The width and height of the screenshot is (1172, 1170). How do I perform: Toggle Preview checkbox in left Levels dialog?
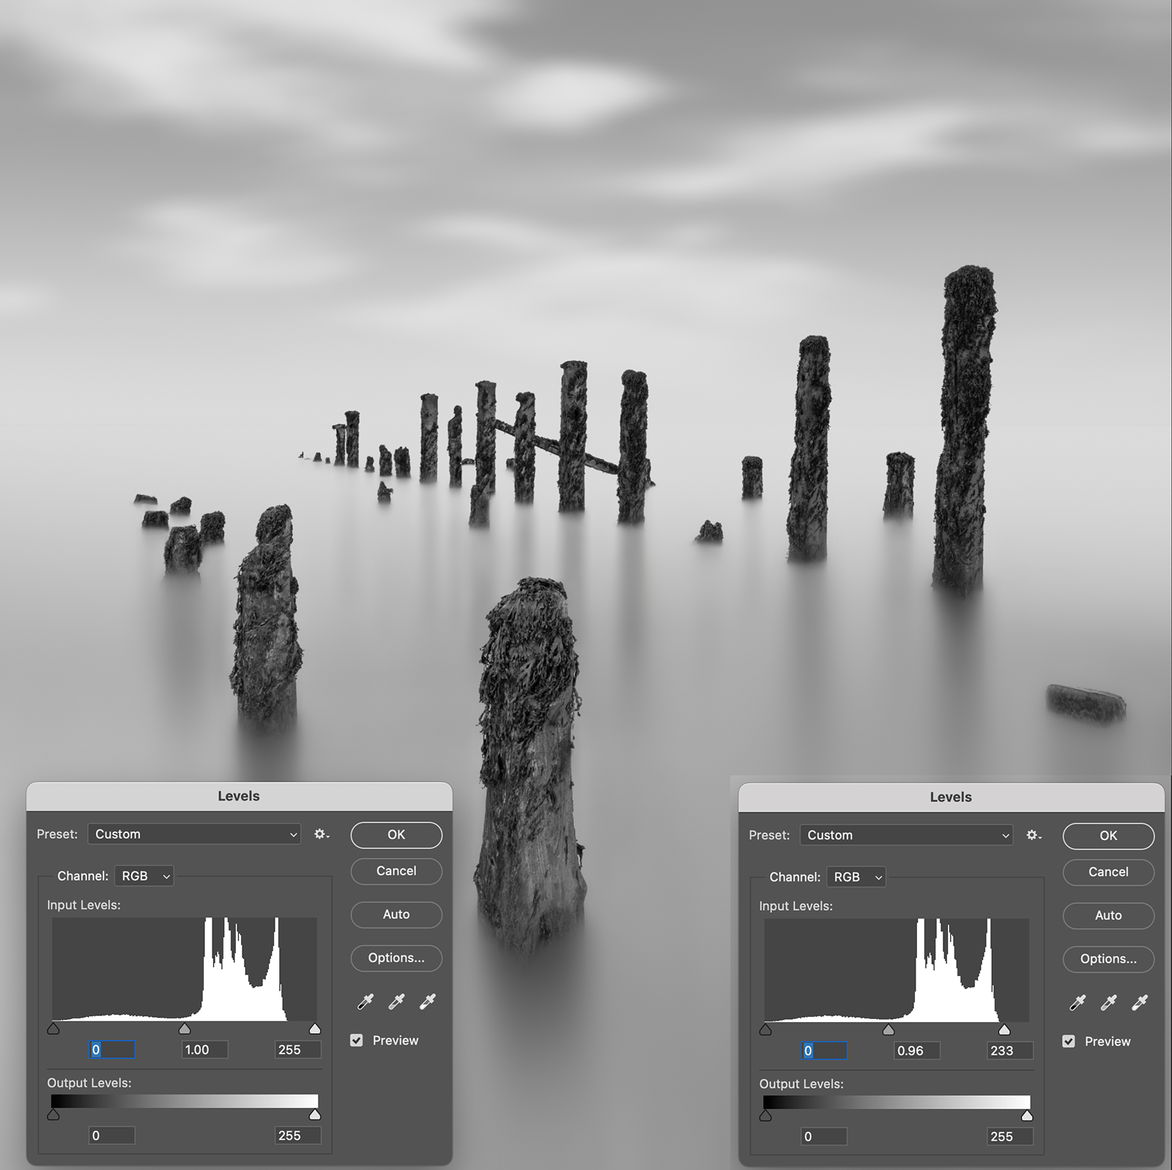[x=357, y=1040]
